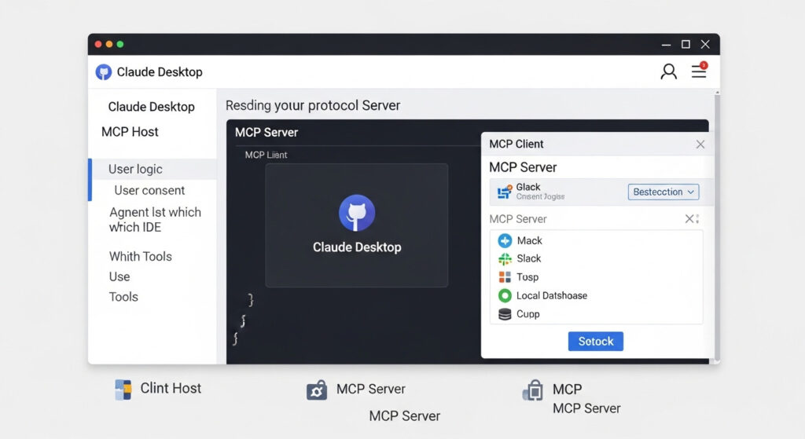
Task: Maximize the Claude Desktop window
Action: [x=686, y=45]
